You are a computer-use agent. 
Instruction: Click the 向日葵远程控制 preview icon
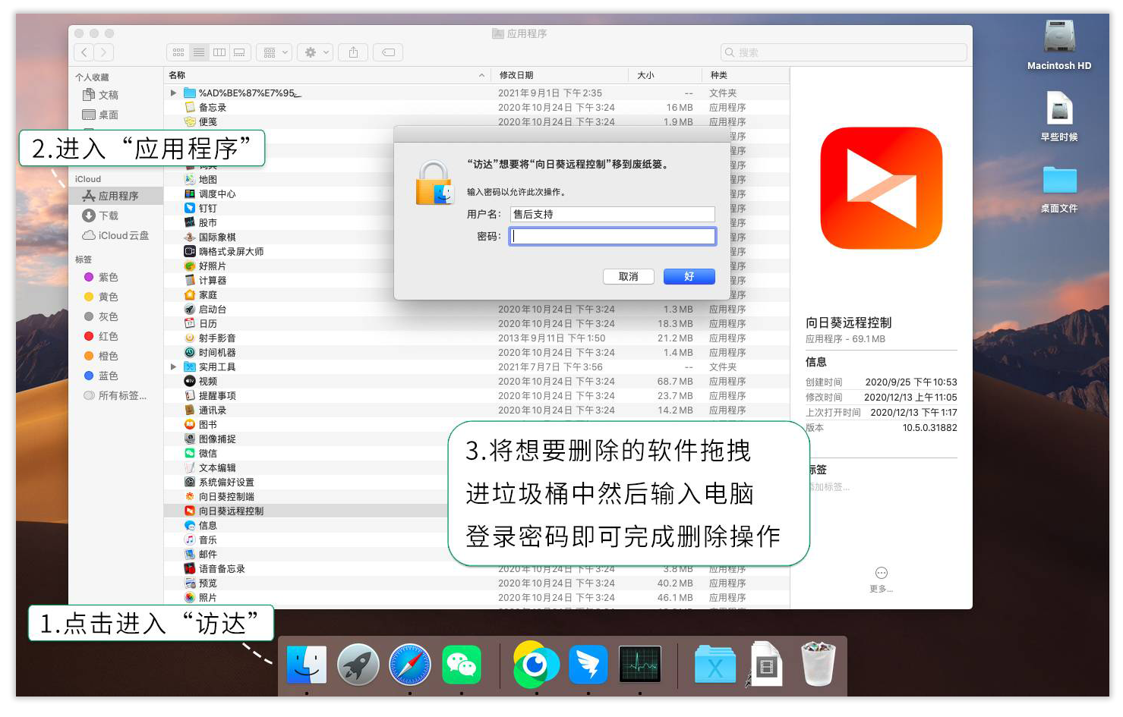point(881,188)
